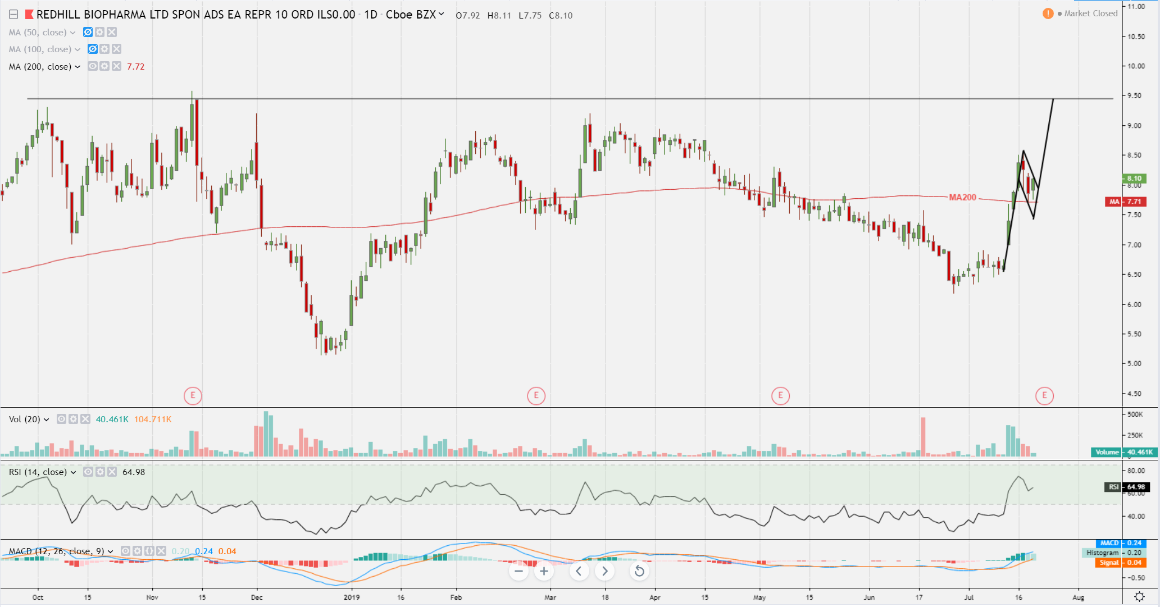Click the orange market status warning icon

tap(1048, 13)
